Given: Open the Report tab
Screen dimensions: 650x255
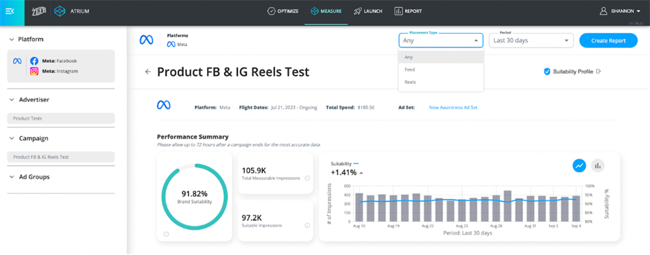Looking at the screenshot, I should (408, 11).
